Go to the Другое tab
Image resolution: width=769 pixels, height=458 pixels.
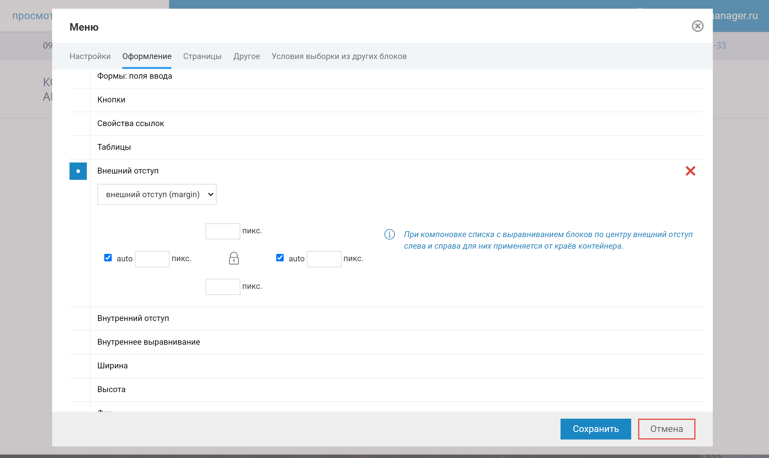coord(247,56)
